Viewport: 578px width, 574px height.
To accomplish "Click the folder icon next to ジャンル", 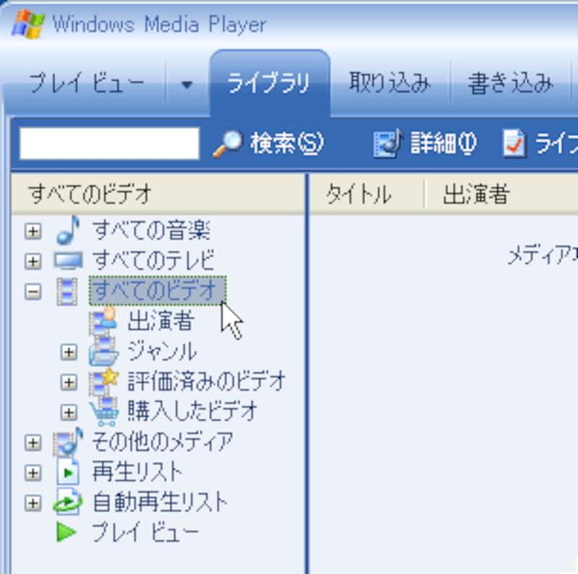I will [103, 351].
